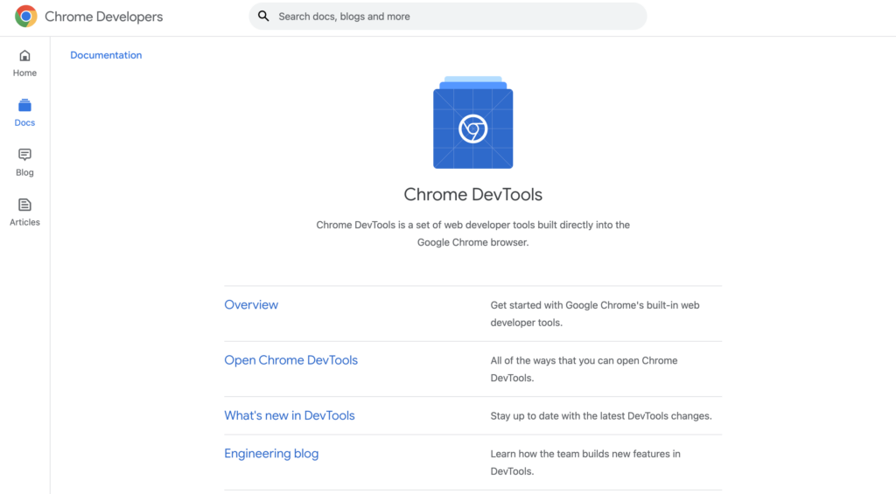Click the 'Get started with Google Chrome's' description
The height and width of the screenshot is (494, 896).
pos(594,314)
